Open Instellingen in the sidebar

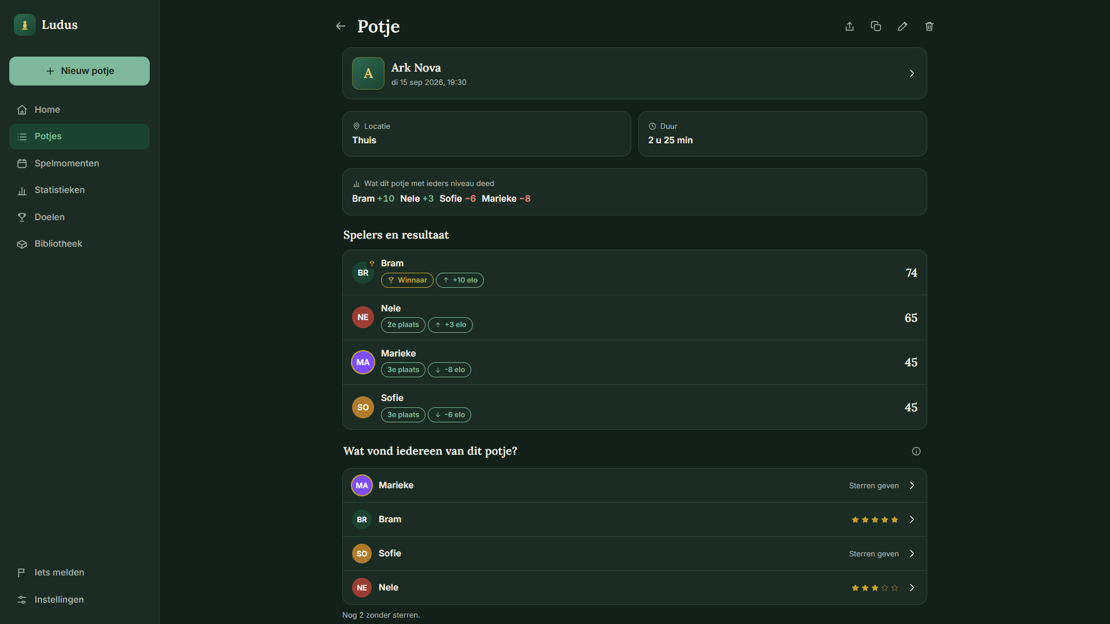click(x=79, y=600)
